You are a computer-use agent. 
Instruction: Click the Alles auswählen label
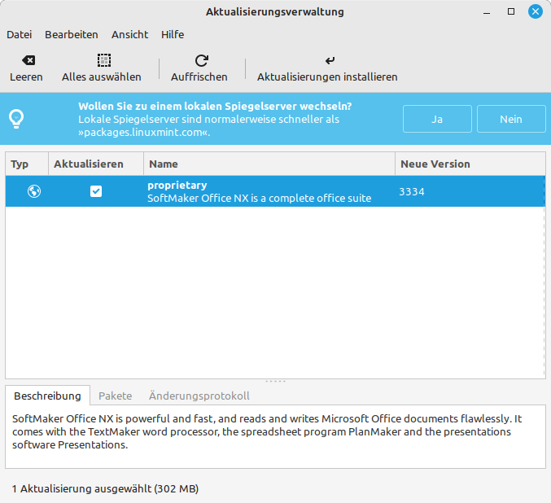pyautogui.click(x=102, y=77)
